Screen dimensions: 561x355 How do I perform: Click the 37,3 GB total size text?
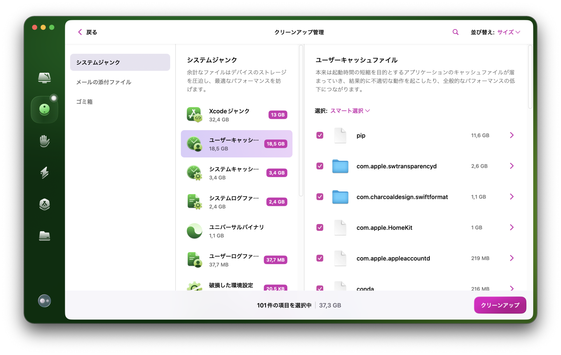(330, 305)
